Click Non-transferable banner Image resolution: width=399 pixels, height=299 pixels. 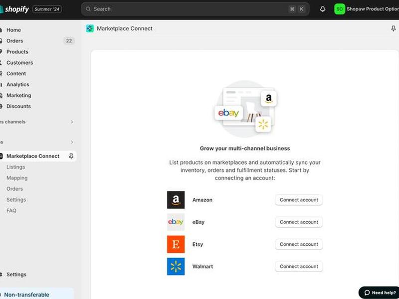pyautogui.click(x=36, y=294)
